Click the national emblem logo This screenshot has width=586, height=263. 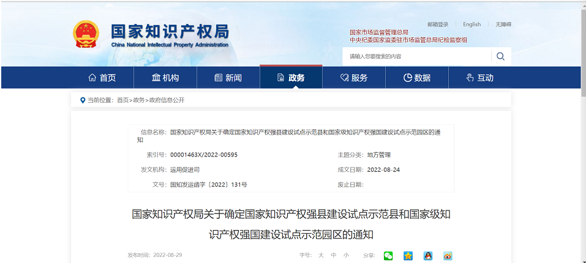[86, 35]
